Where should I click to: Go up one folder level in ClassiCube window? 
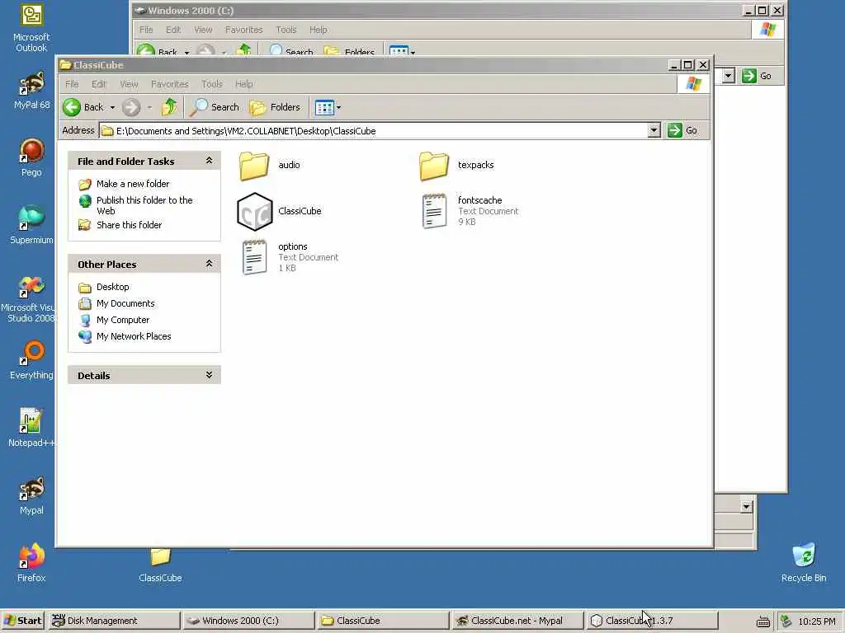(x=169, y=107)
